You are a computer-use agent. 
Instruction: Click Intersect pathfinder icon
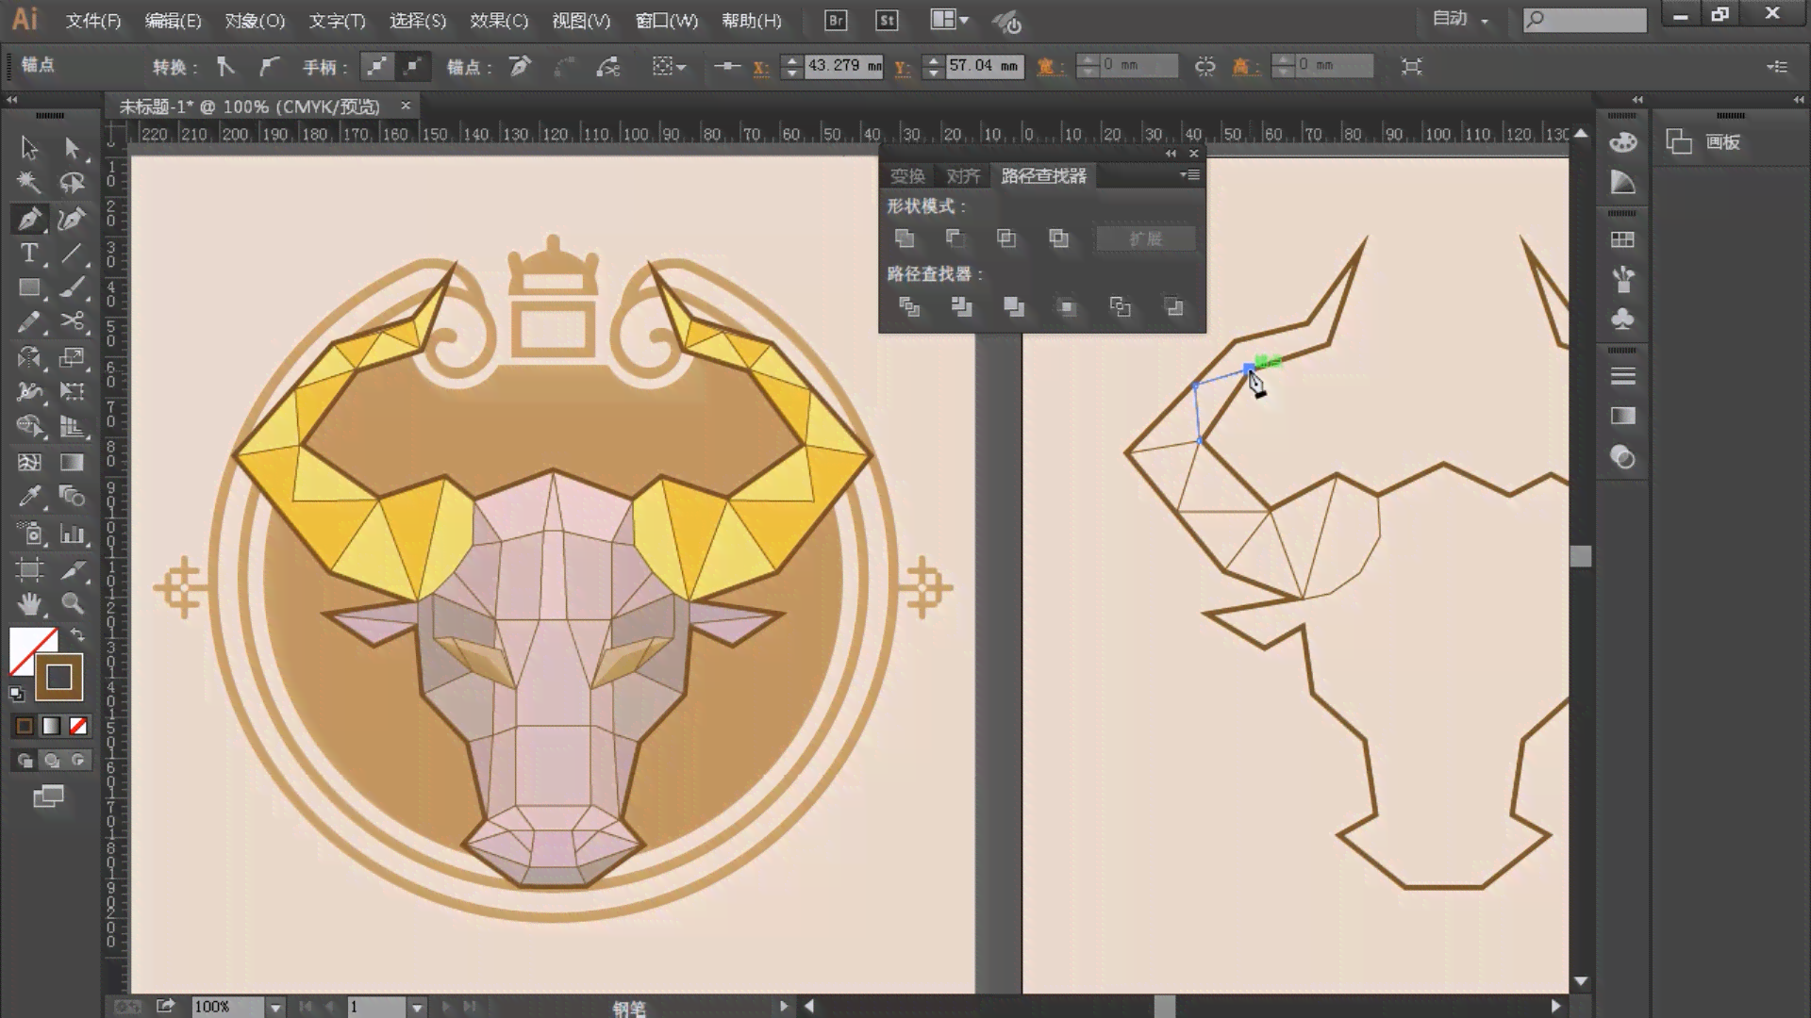[1007, 238]
